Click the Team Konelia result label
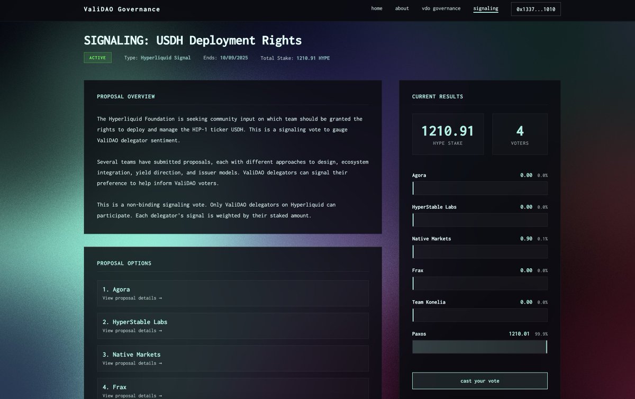Screen dimensions: 635x399 coord(429,302)
